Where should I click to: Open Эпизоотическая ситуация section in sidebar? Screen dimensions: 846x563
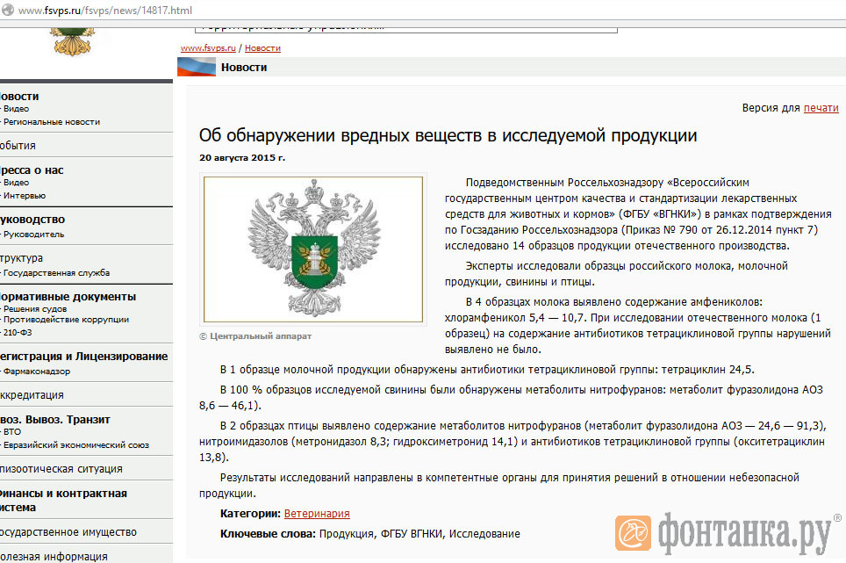[61, 469]
